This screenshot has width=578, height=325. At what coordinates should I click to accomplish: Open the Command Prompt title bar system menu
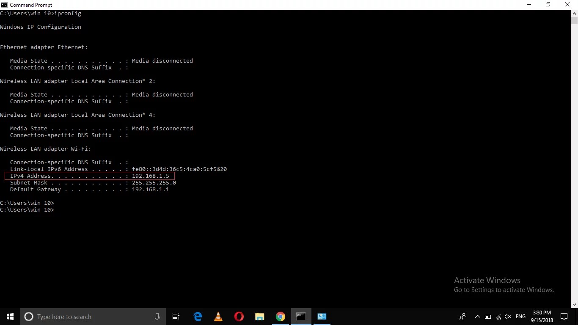(4, 5)
